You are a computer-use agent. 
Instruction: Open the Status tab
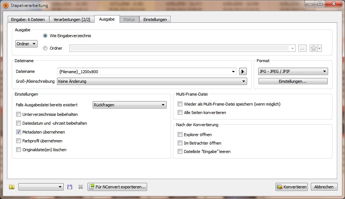(x=129, y=19)
